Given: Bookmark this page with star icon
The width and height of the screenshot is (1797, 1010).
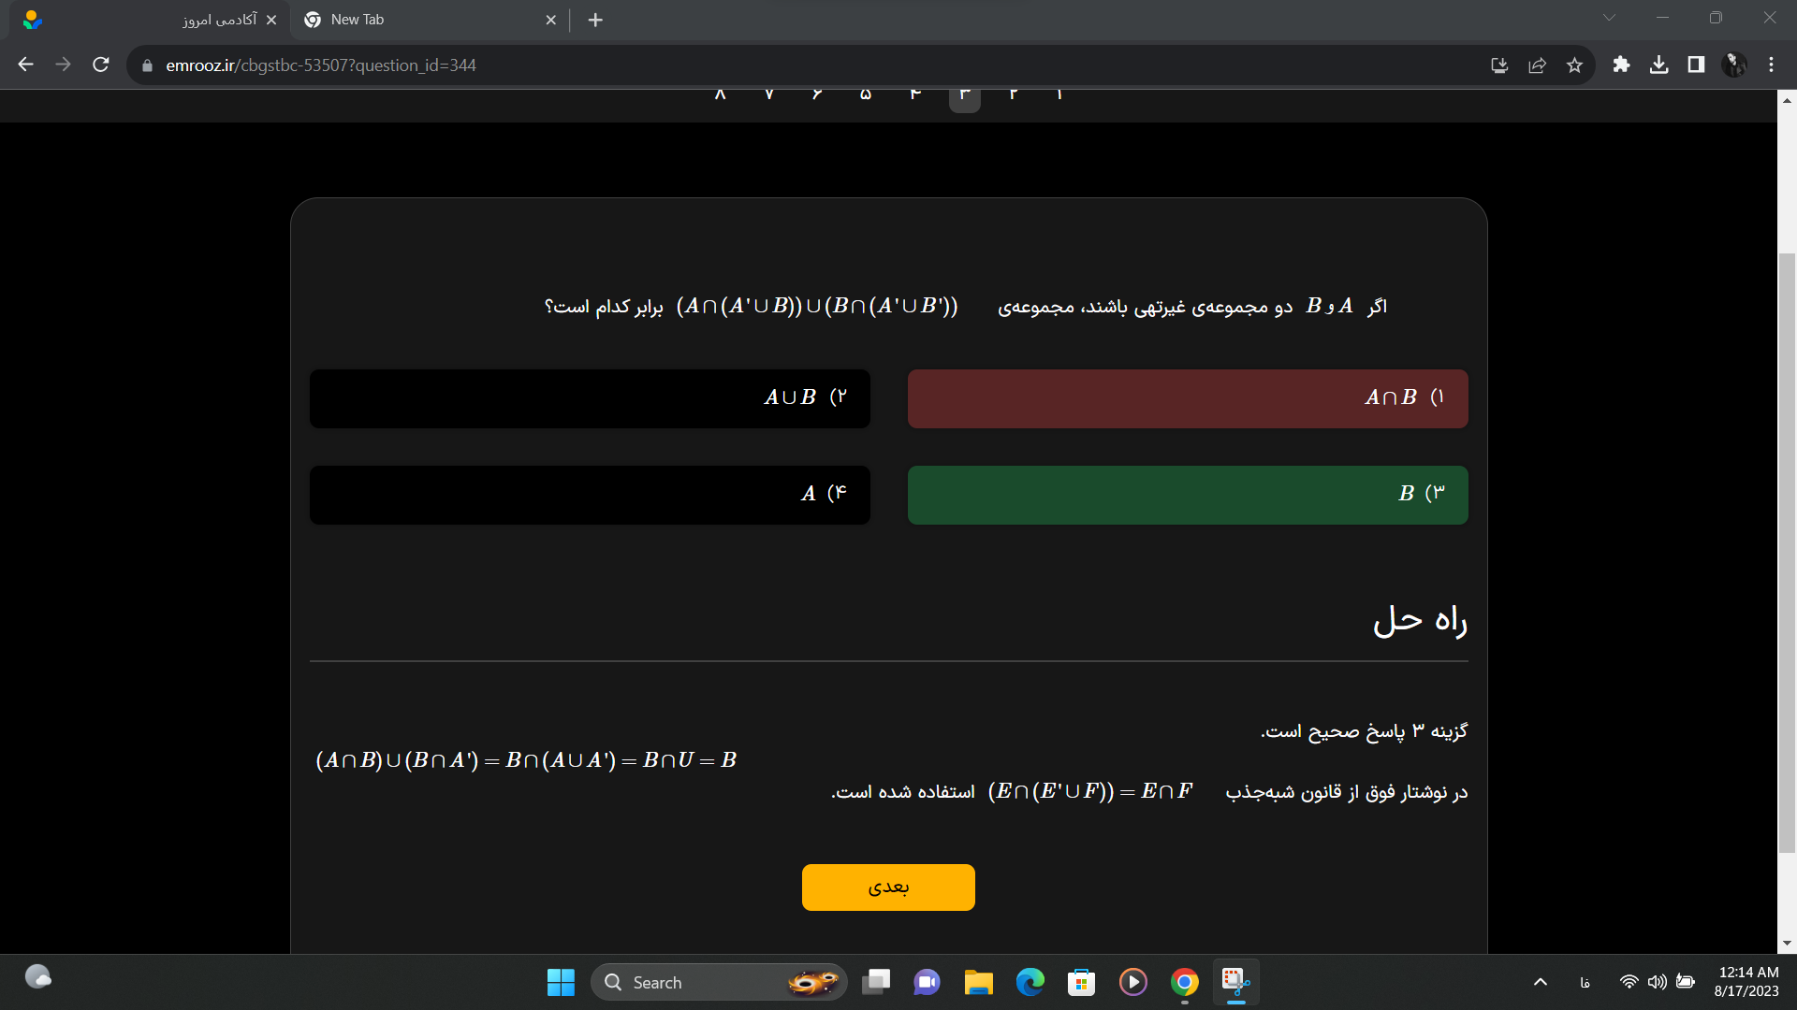Looking at the screenshot, I should pos(1574,65).
